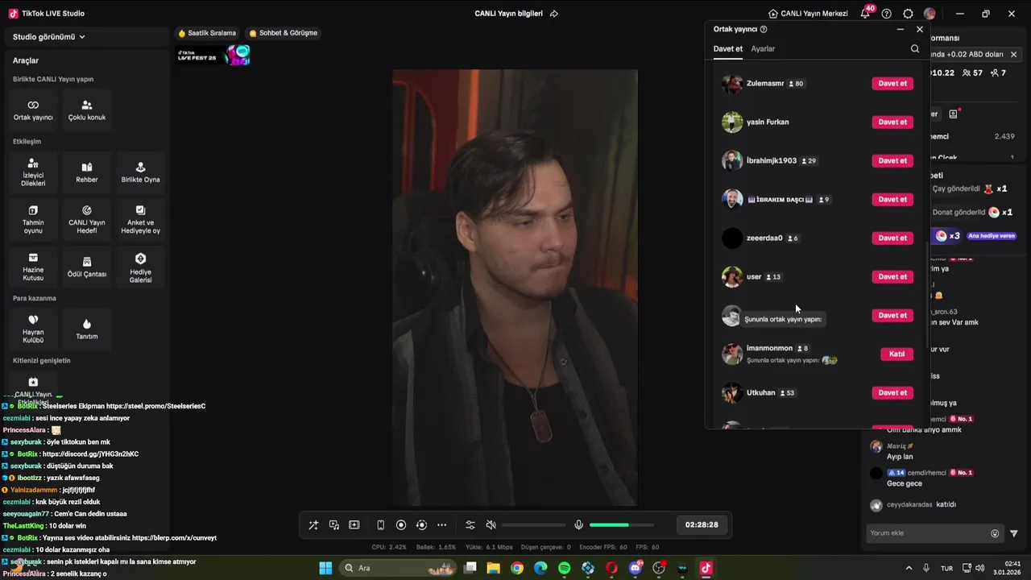Click the Windows taskbar search box

pyautogui.click(x=399, y=568)
